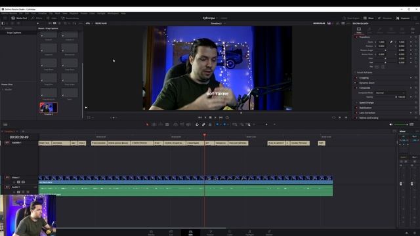Click the Replace clip icon

(188, 125)
